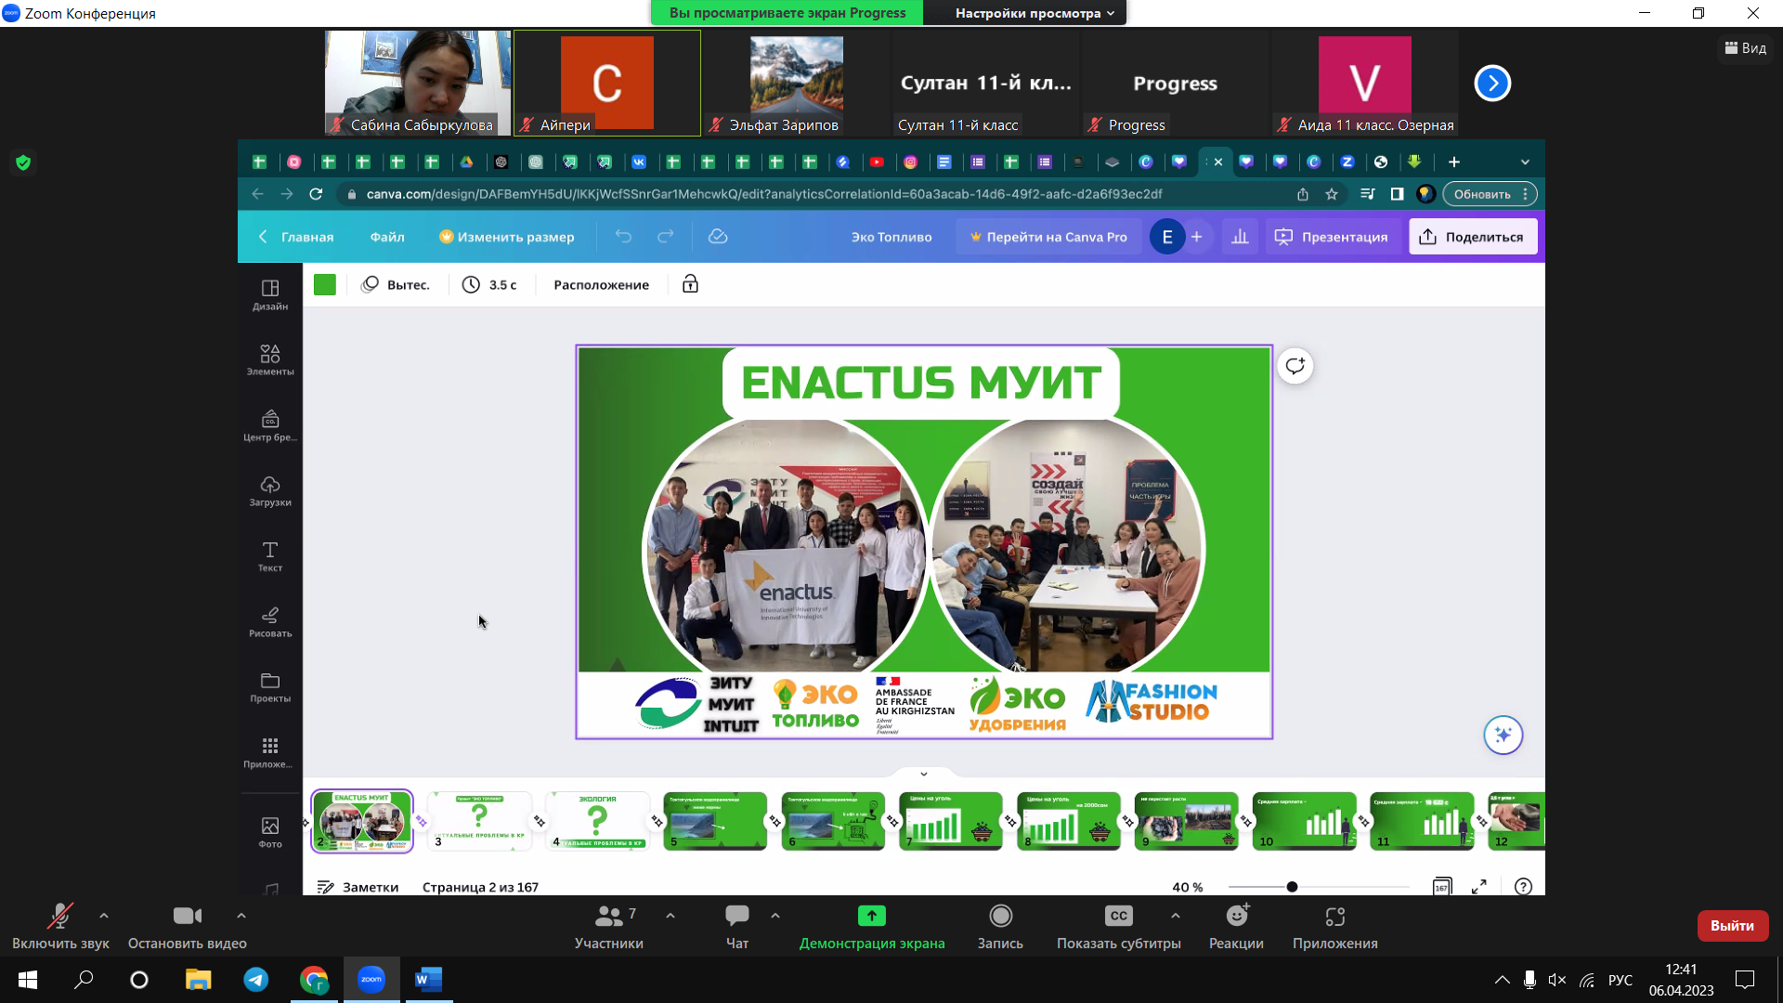Click Upgrade to Canva Pro
The height and width of the screenshot is (1003, 1783).
tap(1048, 237)
